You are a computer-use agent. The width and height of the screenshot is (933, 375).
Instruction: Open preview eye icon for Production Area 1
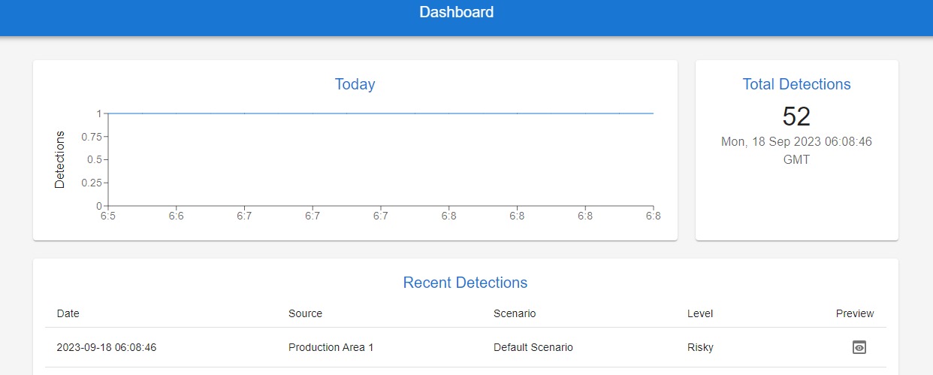859,347
